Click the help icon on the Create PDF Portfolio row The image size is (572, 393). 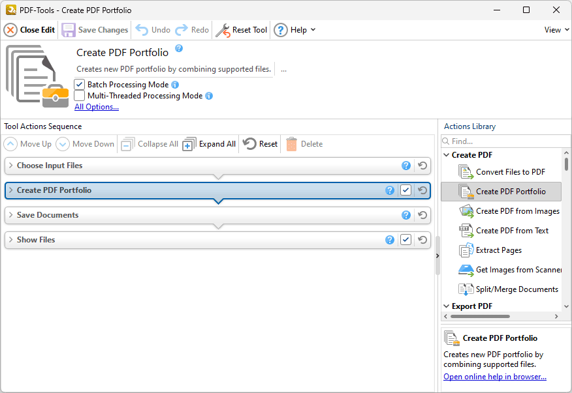click(x=390, y=190)
